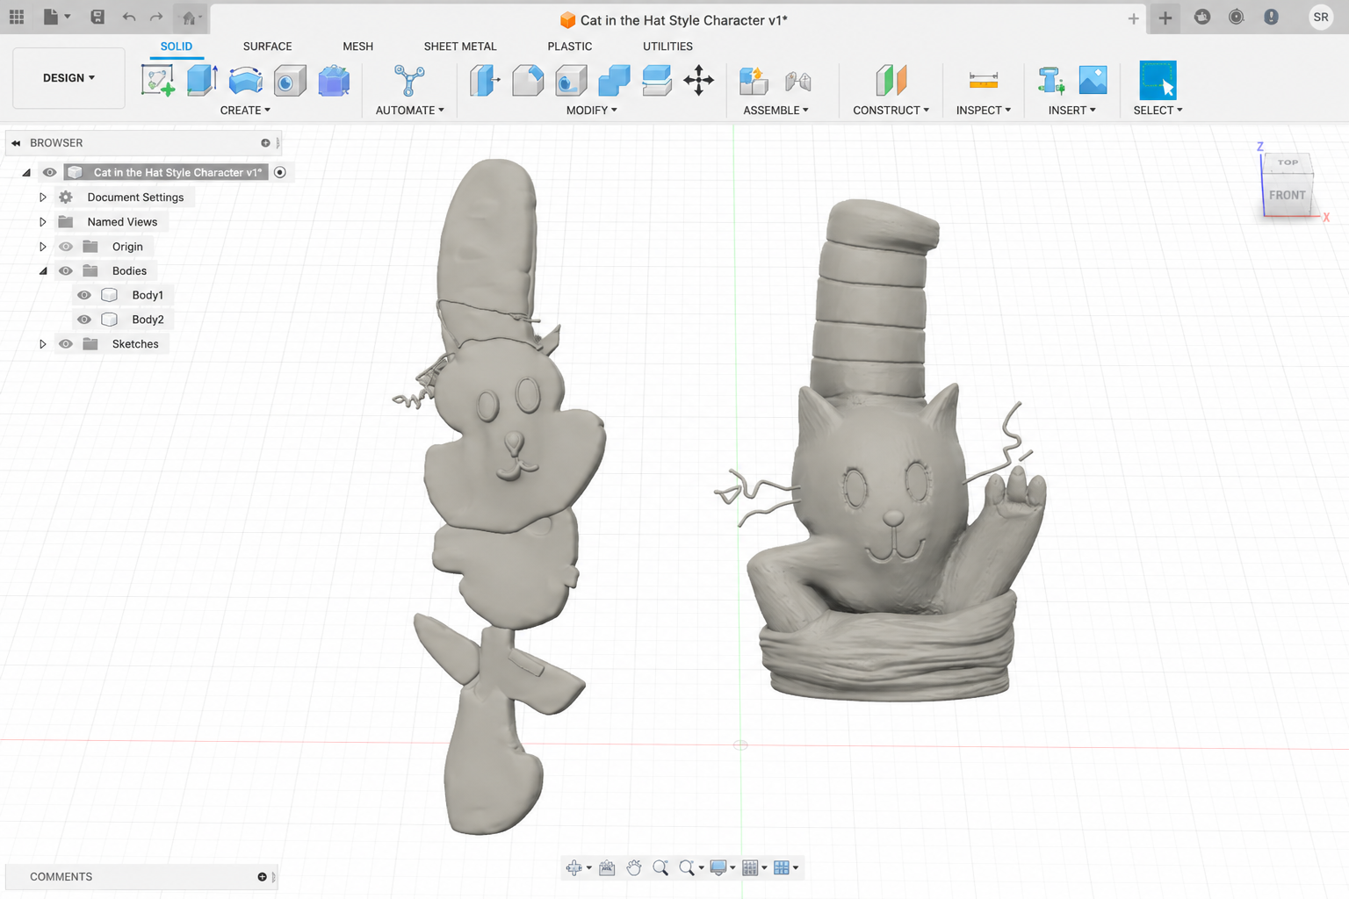1349x899 pixels.
Task: Expand the Document Settings node
Action: [42, 198]
